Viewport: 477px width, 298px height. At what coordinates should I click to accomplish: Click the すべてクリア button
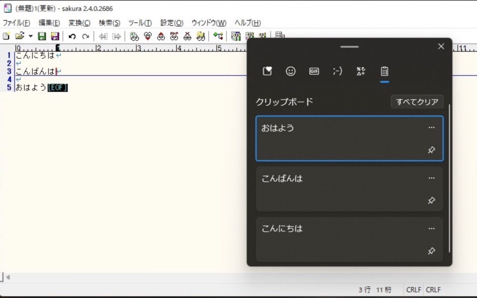pos(417,102)
